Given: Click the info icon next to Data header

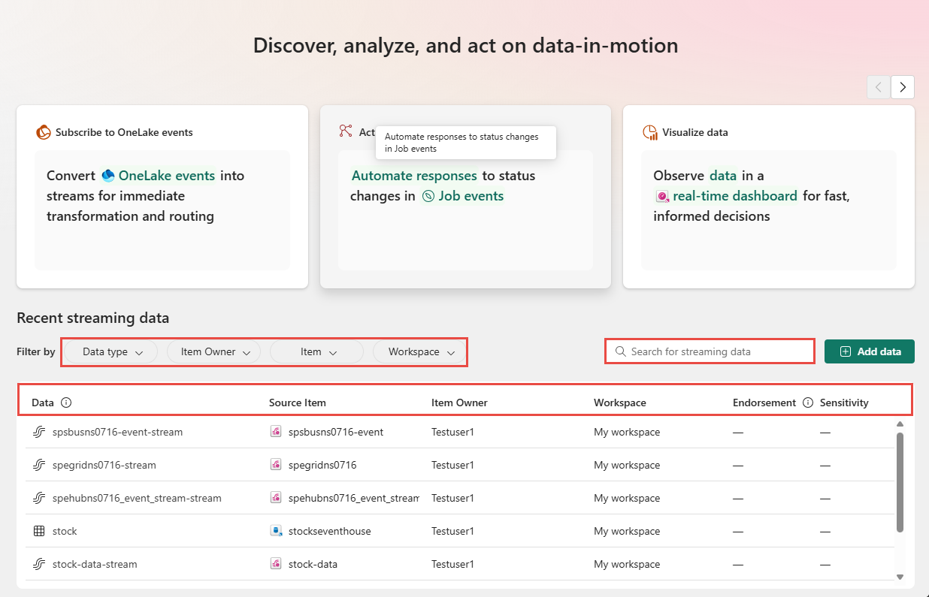Looking at the screenshot, I should click(66, 403).
